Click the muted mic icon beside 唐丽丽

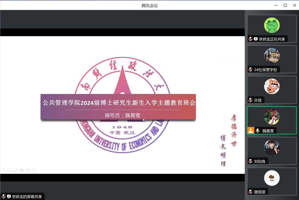click(250, 192)
